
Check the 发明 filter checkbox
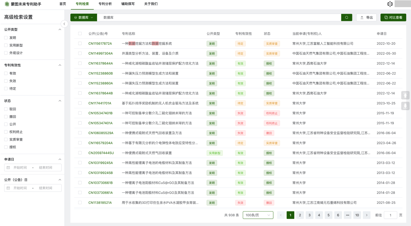point(6,38)
